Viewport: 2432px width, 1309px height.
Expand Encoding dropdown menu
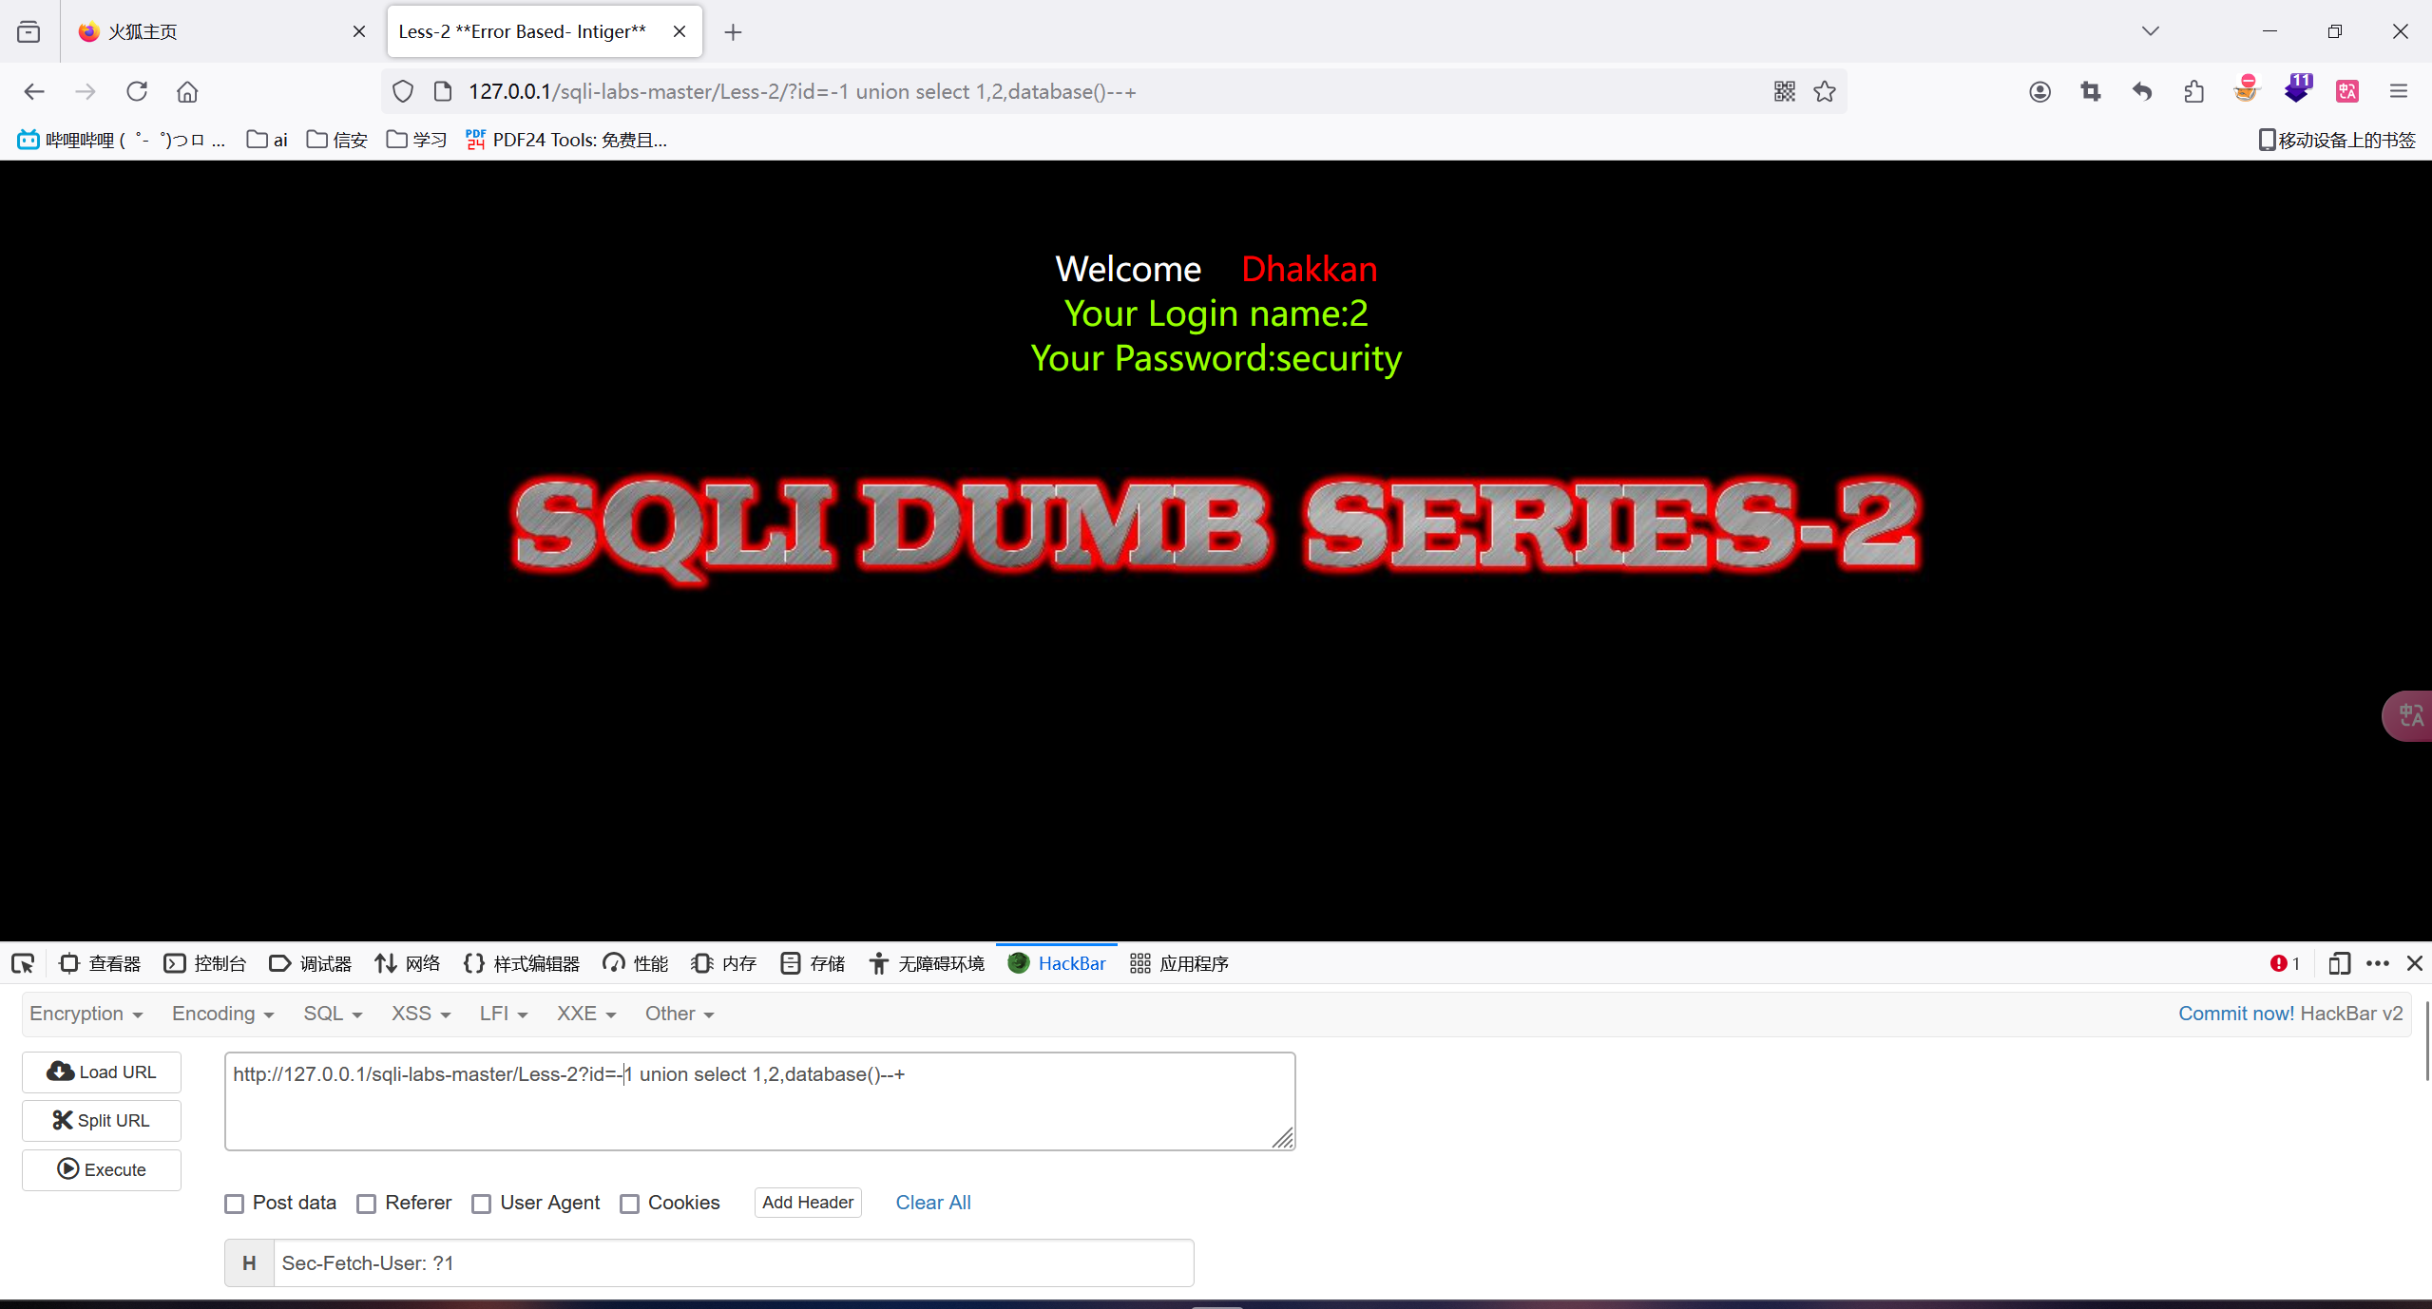point(222,1014)
